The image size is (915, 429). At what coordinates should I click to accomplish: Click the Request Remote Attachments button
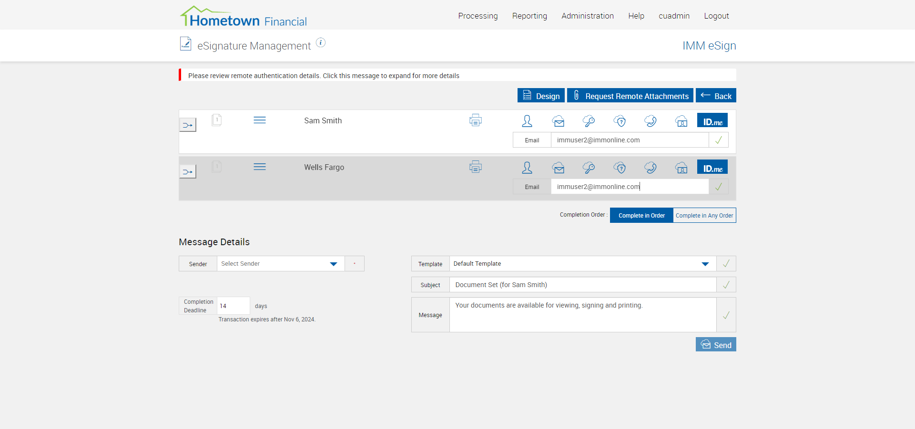[630, 96]
